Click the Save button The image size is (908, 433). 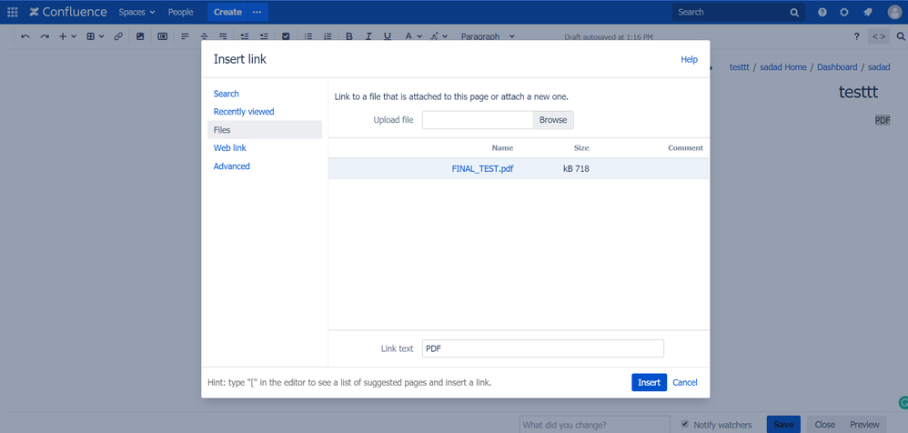pos(783,424)
